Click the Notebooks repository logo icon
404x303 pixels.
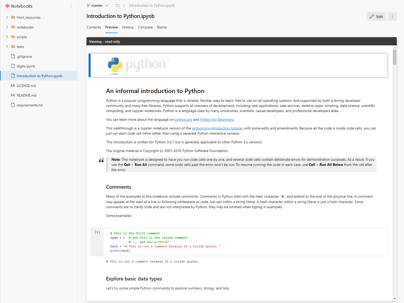point(7,6)
